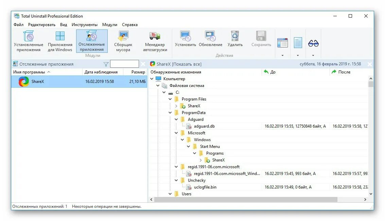Click the filter funnel icon
This screenshot has width=385, height=221.
(106, 64)
